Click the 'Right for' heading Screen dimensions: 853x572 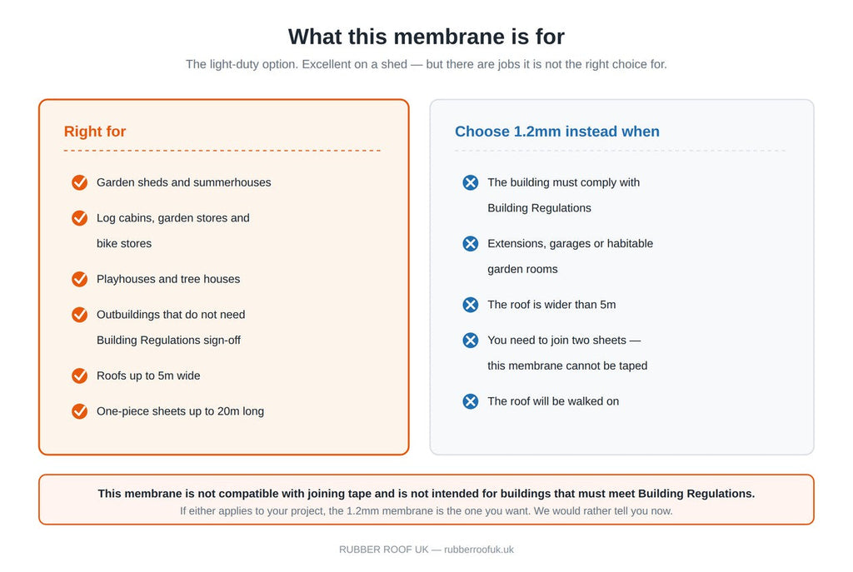coord(95,132)
